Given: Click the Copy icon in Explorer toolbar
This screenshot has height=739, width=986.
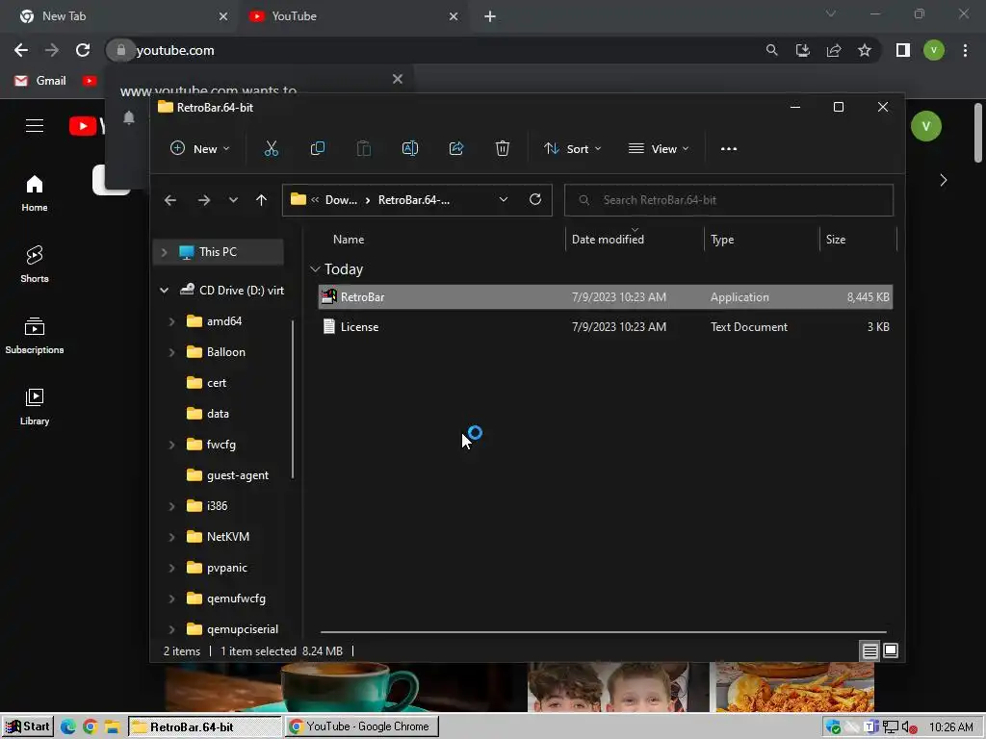Looking at the screenshot, I should pos(318,149).
